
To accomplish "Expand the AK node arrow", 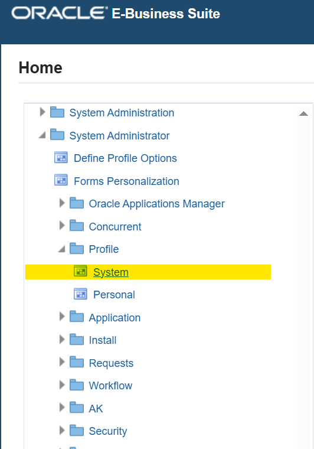I will coord(62,408).
